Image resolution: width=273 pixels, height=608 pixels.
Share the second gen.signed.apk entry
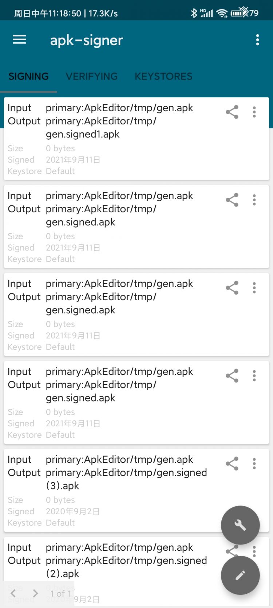pos(232,200)
